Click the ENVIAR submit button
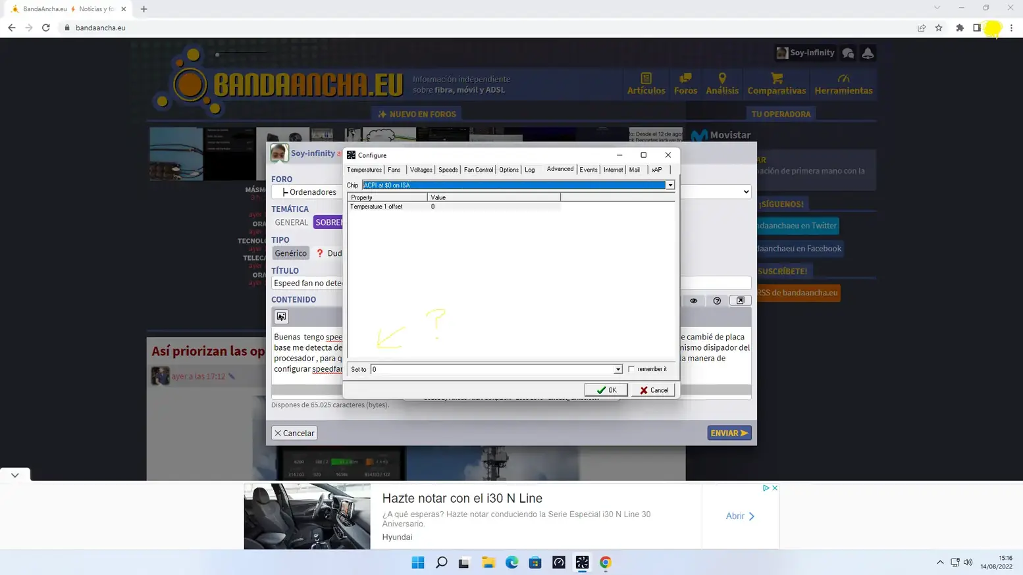 (x=729, y=433)
